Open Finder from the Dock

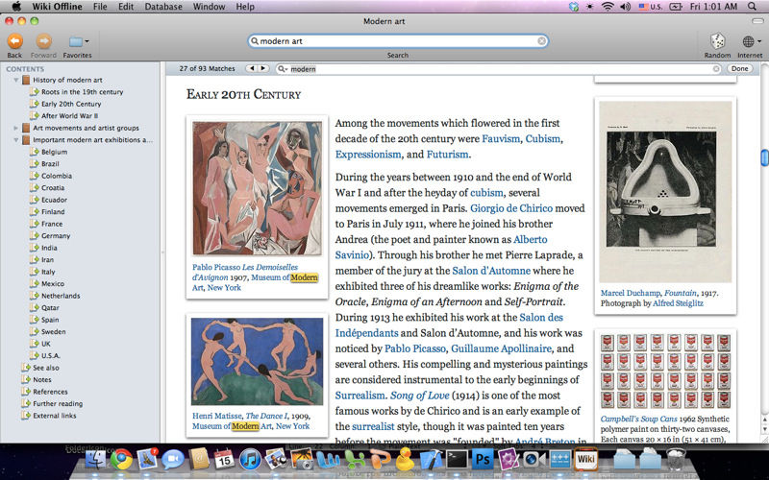pos(95,460)
